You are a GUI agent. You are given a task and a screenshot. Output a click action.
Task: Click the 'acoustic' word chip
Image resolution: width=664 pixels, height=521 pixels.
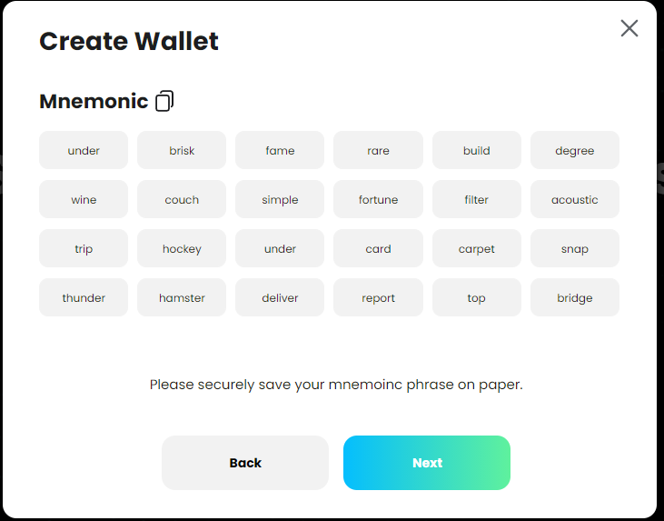coord(574,199)
